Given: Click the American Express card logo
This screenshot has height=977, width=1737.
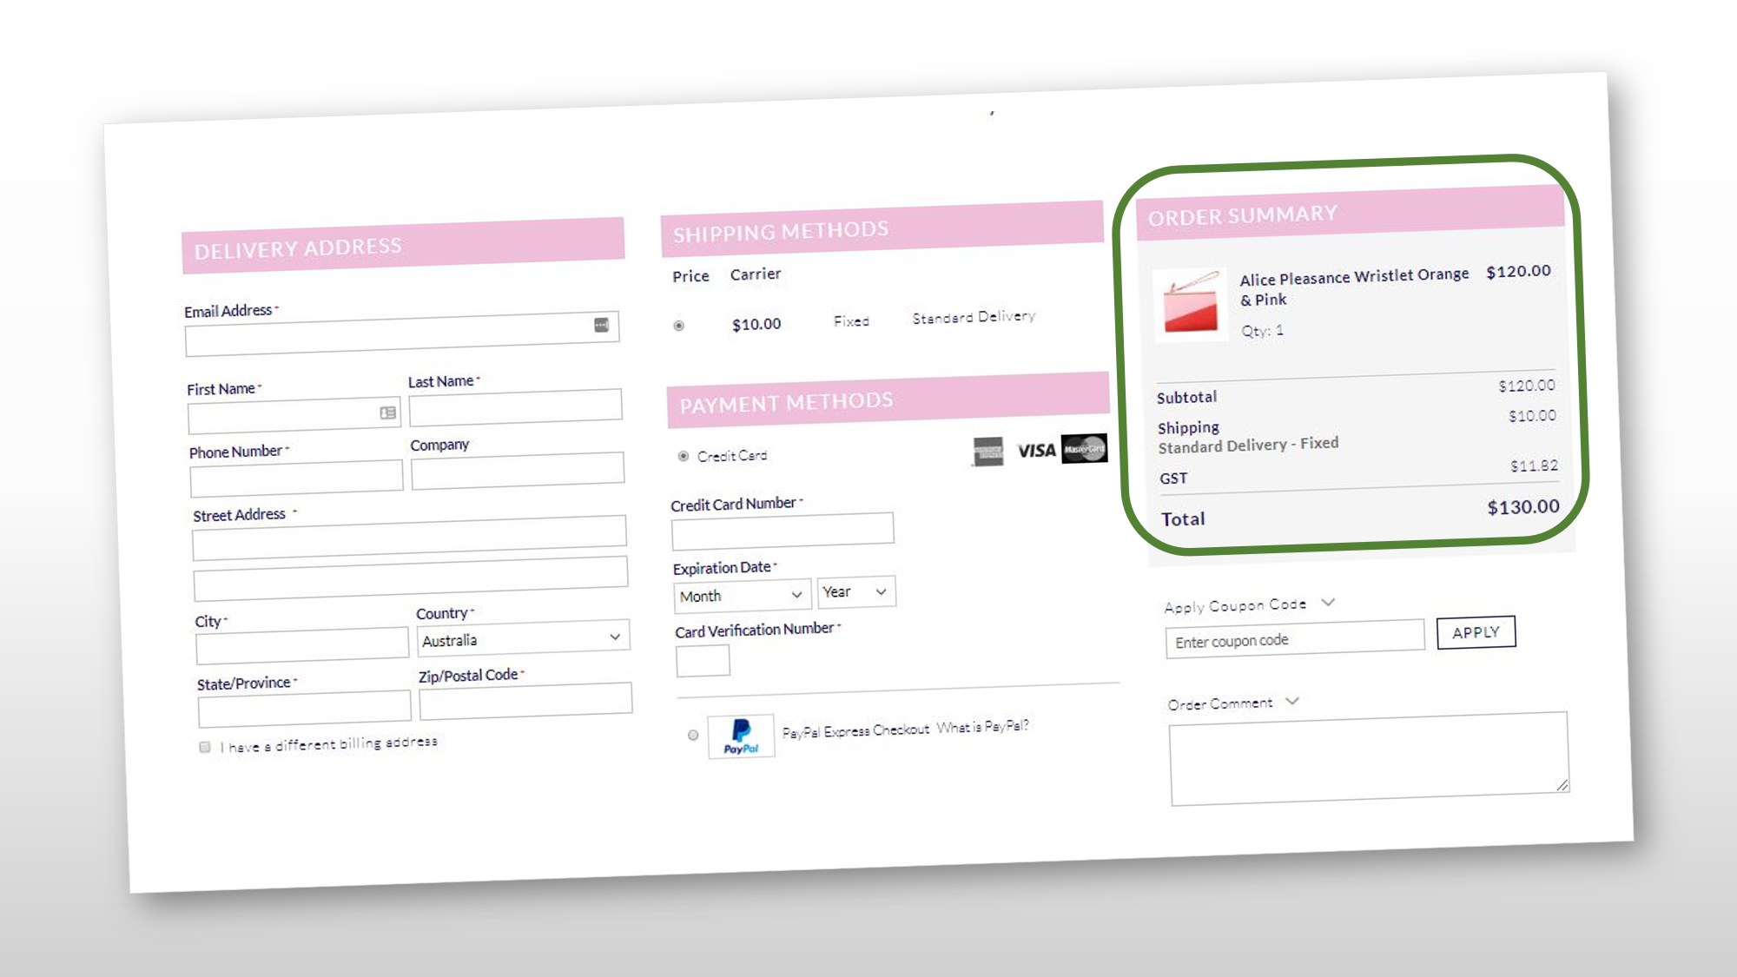Looking at the screenshot, I should [x=988, y=452].
